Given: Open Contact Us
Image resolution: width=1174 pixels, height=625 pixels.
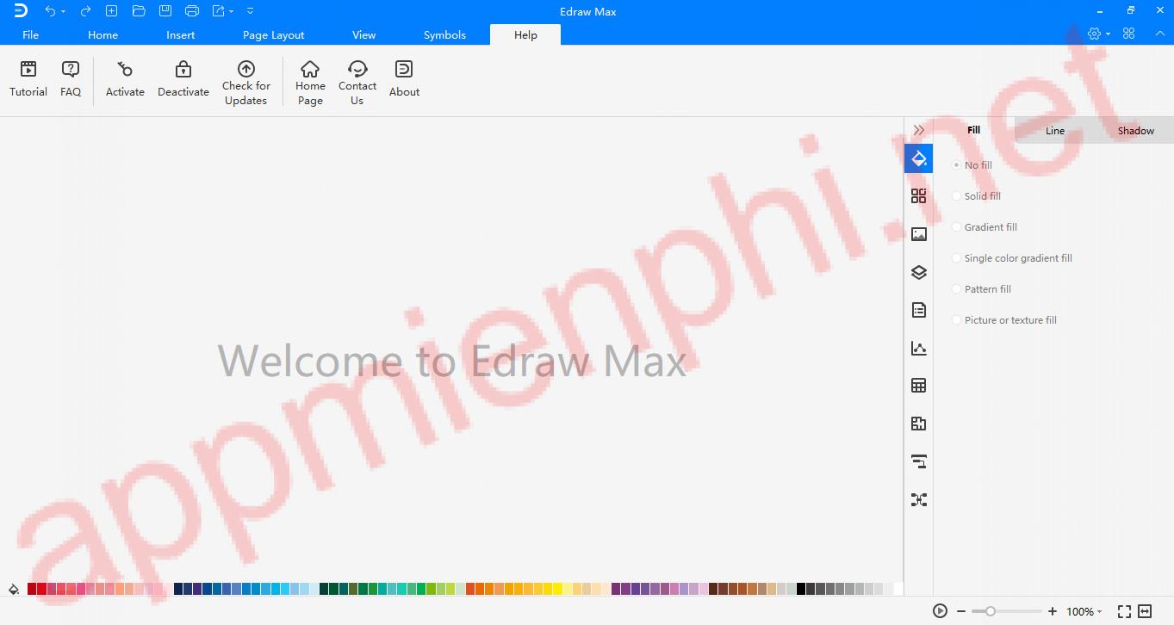Looking at the screenshot, I should tap(357, 83).
